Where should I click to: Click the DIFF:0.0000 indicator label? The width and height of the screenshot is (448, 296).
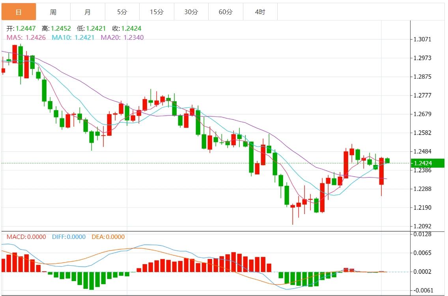pyautogui.click(x=69, y=237)
